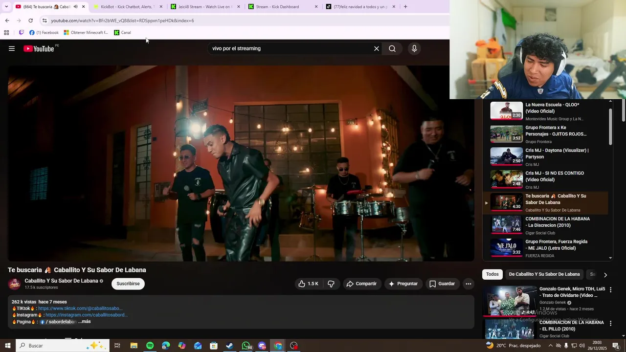Open the Canal Kick bookmark

tap(122, 33)
